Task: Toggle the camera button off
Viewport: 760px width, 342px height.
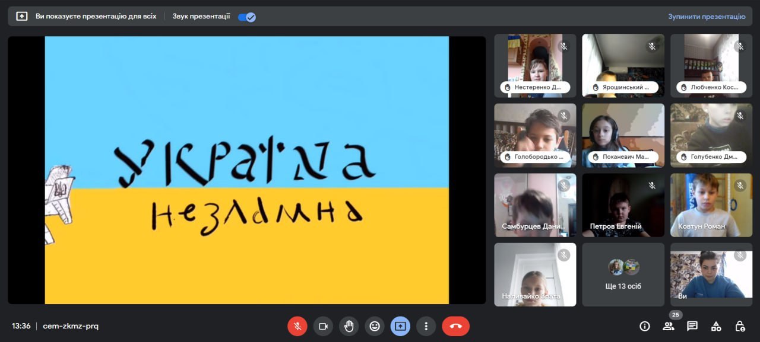Action: click(x=323, y=326)
